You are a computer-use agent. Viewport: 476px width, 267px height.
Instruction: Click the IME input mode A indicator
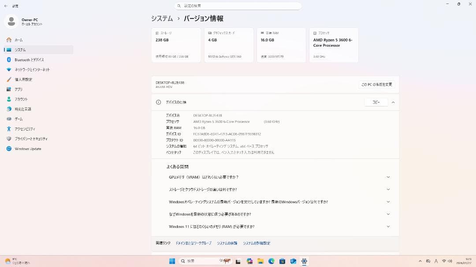pos(436,261)
